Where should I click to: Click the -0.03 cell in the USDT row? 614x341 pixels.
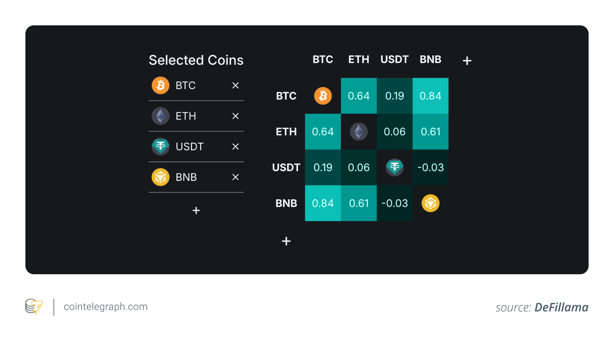(x=430, y=167)
